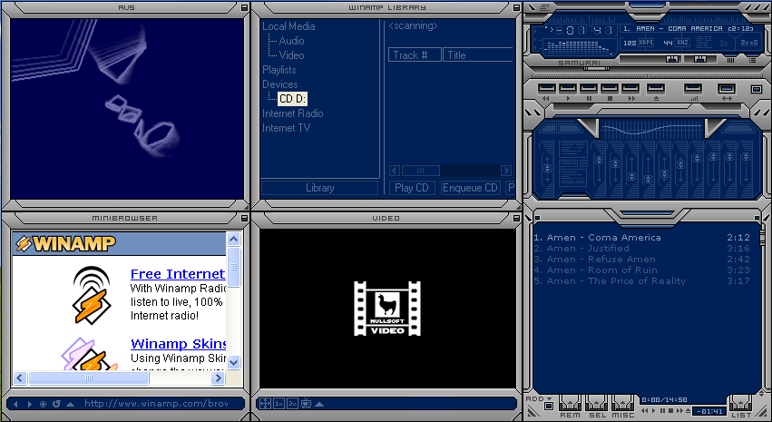The width and height of the screenshot is (772, 422).
Task: Click minibrowser horizontal scrollbar right arrow
Action: point(218,378)
